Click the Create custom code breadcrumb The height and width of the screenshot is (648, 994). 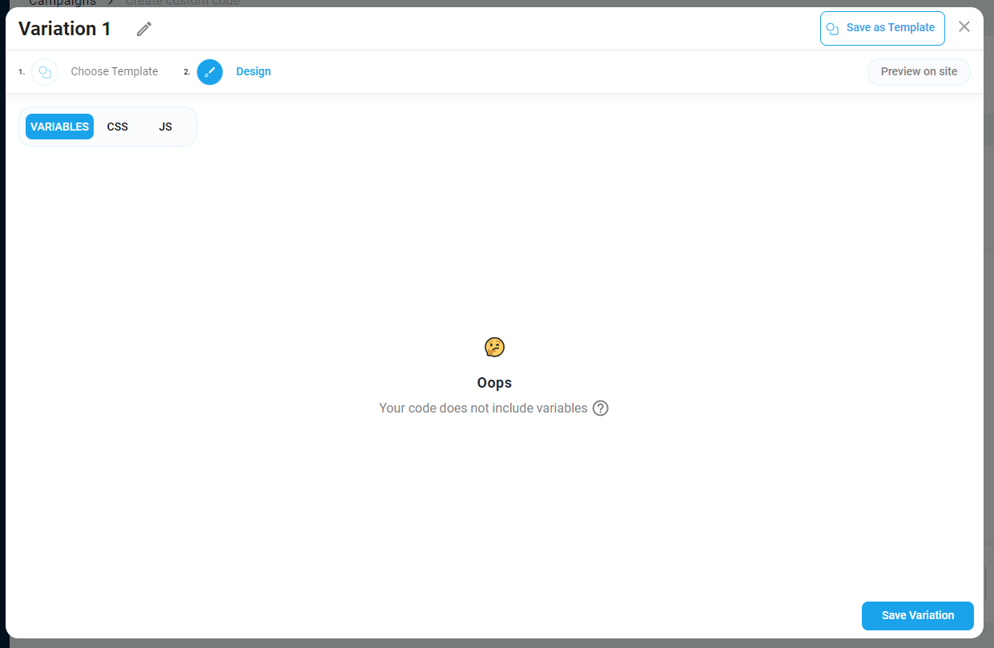coord(183,2)
